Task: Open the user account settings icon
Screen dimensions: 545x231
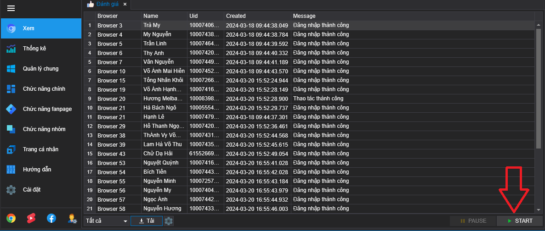Action: (x=72, y=218)
